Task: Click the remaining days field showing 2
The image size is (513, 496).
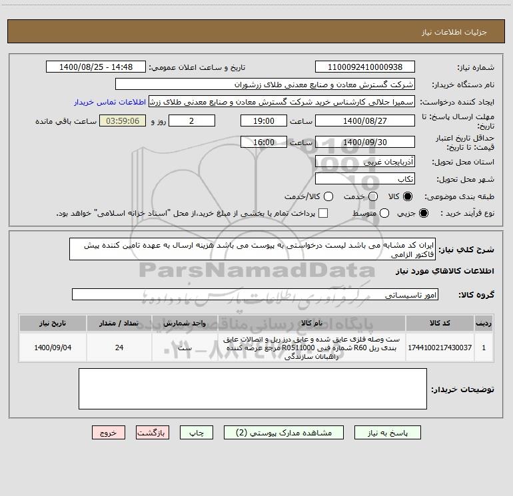Action: click(192, 121)
